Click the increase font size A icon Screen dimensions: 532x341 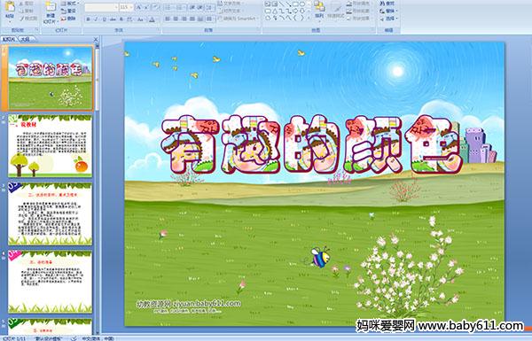(139, 7)
